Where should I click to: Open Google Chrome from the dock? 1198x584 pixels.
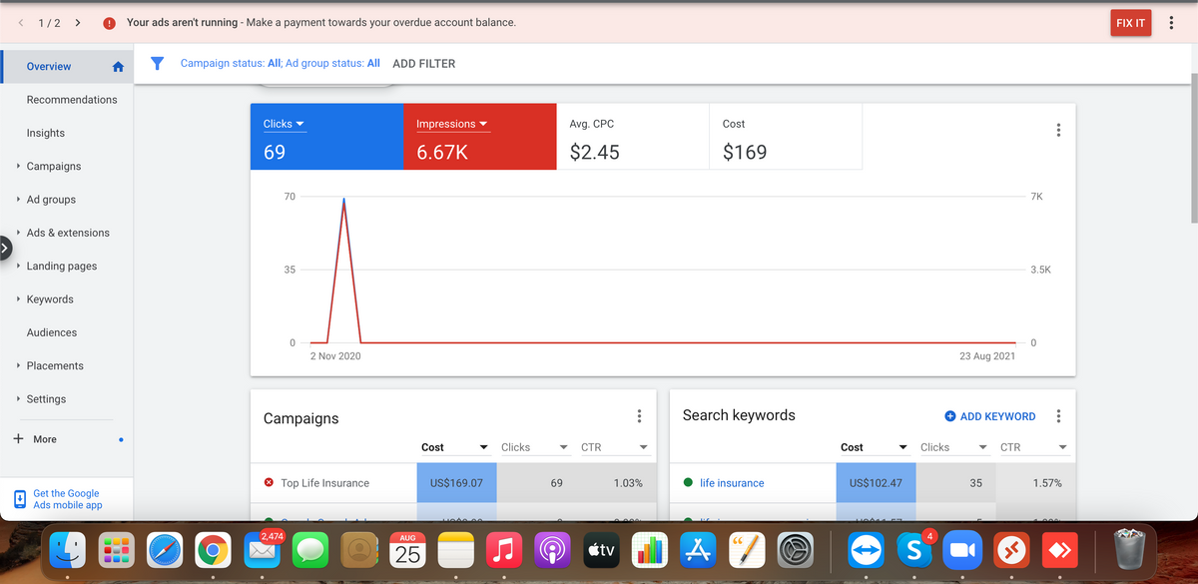(x=212, y=551)
